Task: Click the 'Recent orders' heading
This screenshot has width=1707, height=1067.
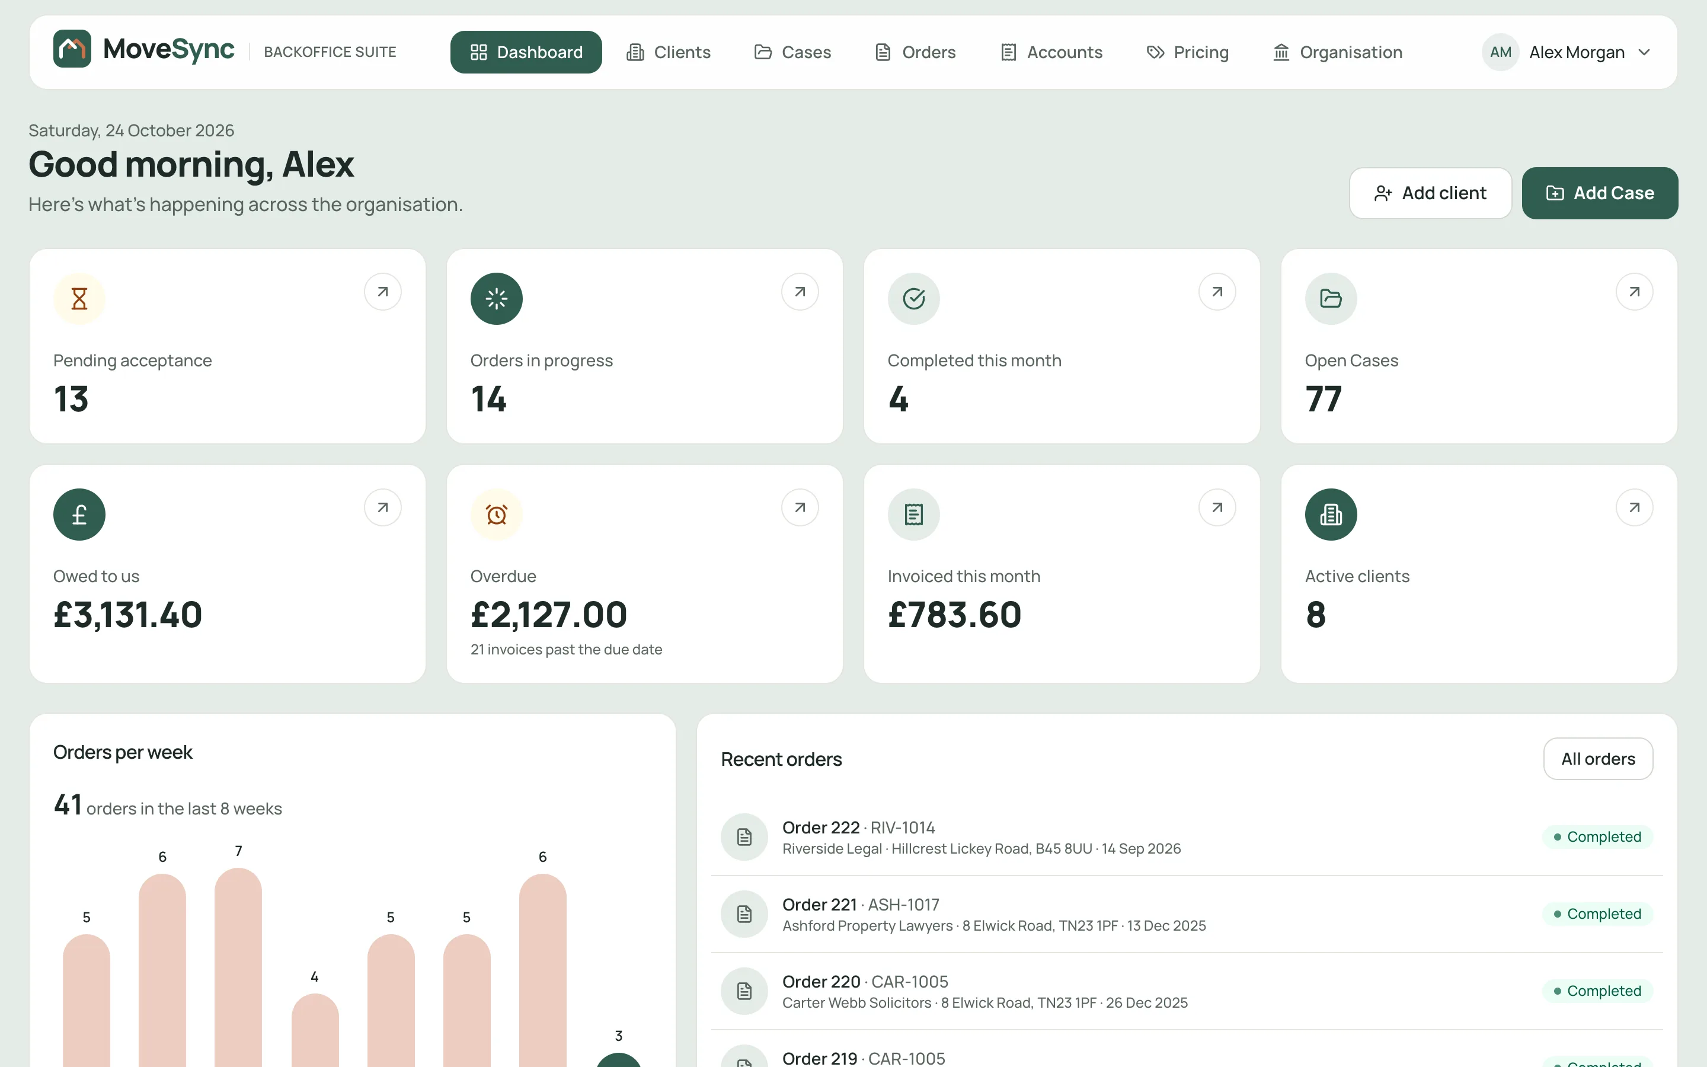Action: (781, 759)
